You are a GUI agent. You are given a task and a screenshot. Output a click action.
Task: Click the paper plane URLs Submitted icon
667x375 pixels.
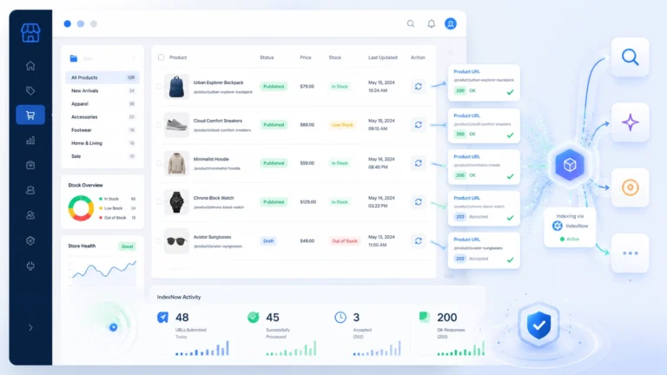tap(163, 317)
